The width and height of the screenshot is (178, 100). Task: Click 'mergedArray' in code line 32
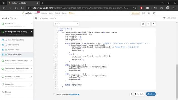pos(77,85)
